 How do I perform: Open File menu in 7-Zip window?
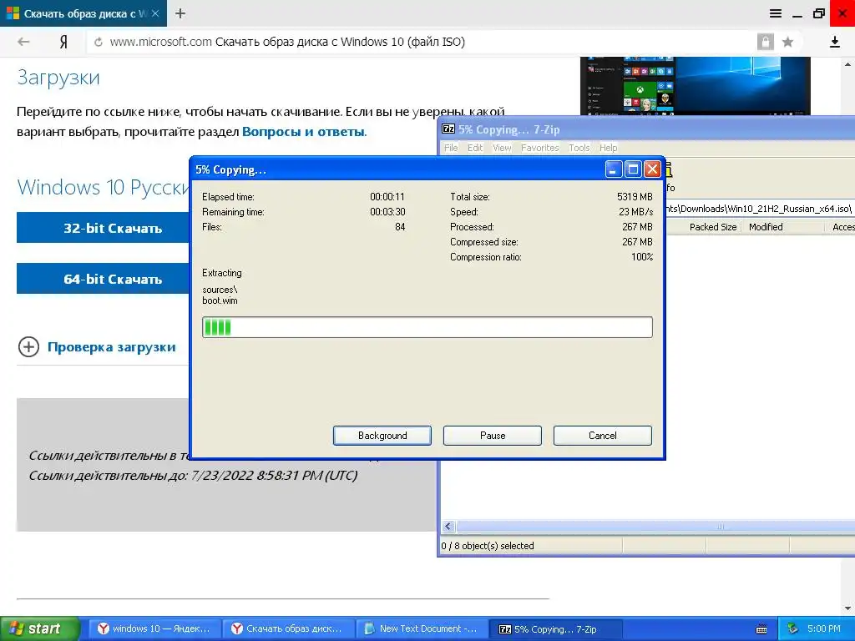click(x=451, y=148)
